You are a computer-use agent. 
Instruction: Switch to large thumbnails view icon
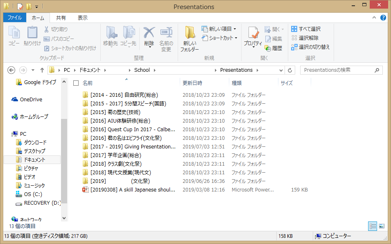pos(382,226)
